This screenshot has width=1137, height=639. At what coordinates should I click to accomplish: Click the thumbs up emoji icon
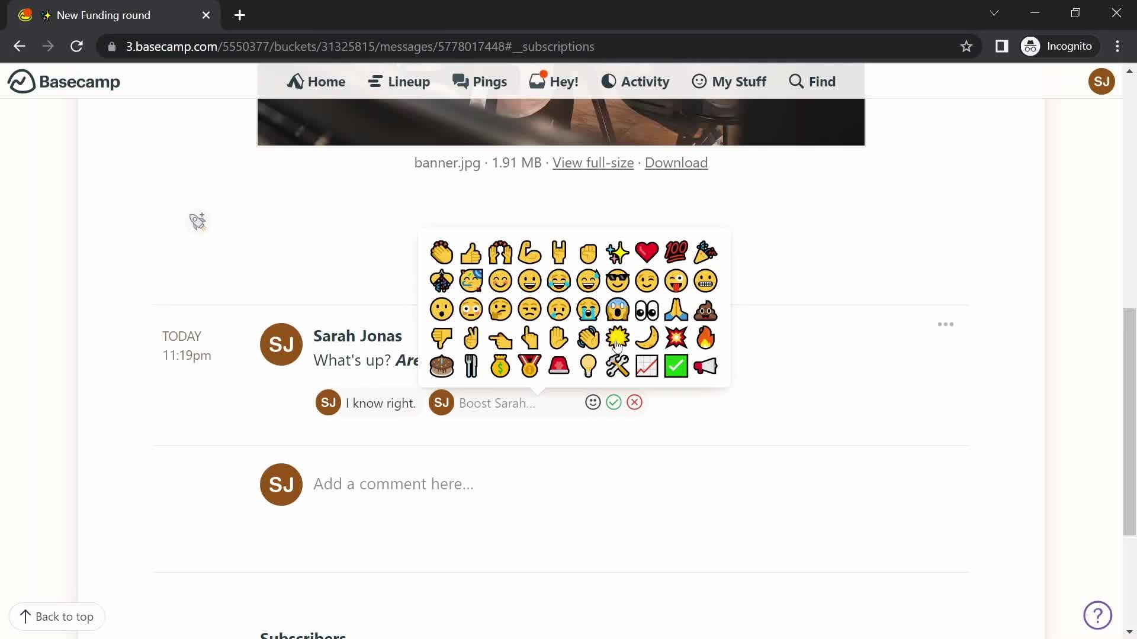click(471, 251)
